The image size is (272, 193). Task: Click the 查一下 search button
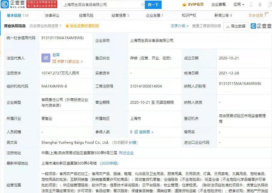click(x=153, y=5)
